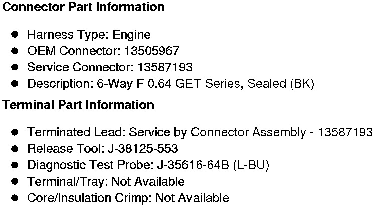Select the "(BK)" color code
Viewport: 385px width, 208px height.
(x=302, y=84)
